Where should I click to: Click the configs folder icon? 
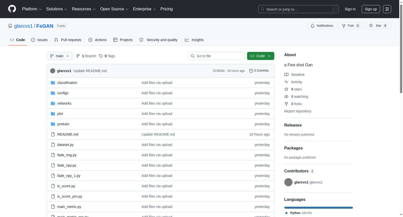click(x=53, y=93)
